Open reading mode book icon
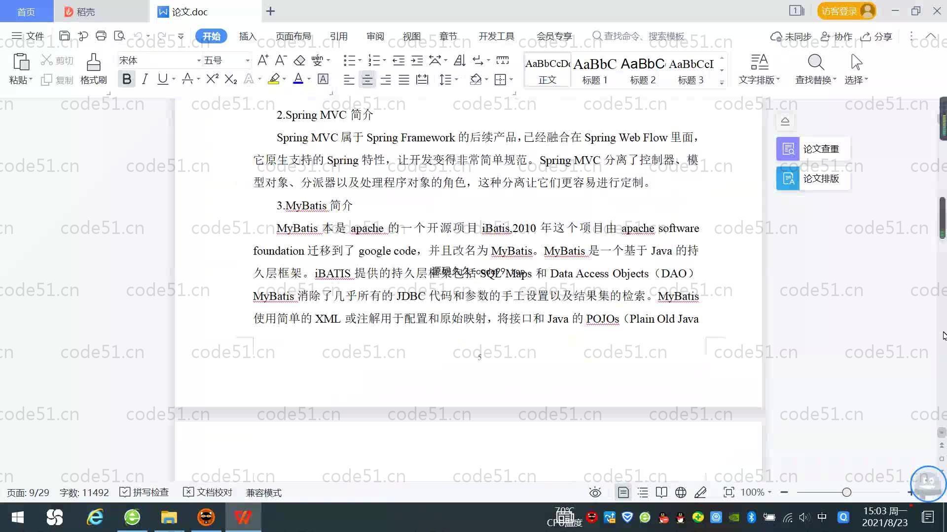Viewport: 947px width, 532px height. click(661, 492)
